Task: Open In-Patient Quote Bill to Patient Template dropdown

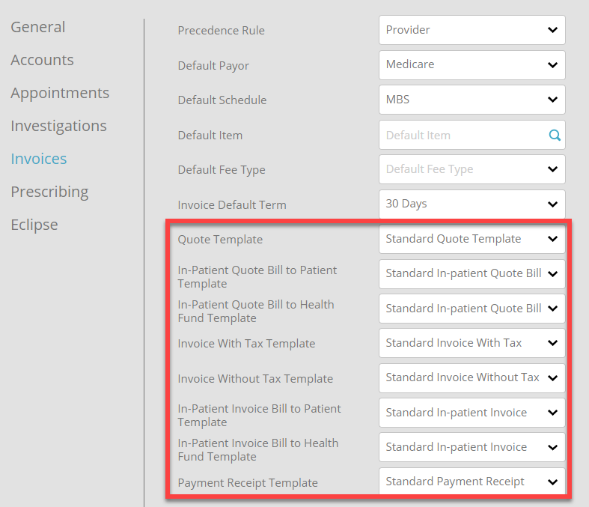Action: pos(471,273)
